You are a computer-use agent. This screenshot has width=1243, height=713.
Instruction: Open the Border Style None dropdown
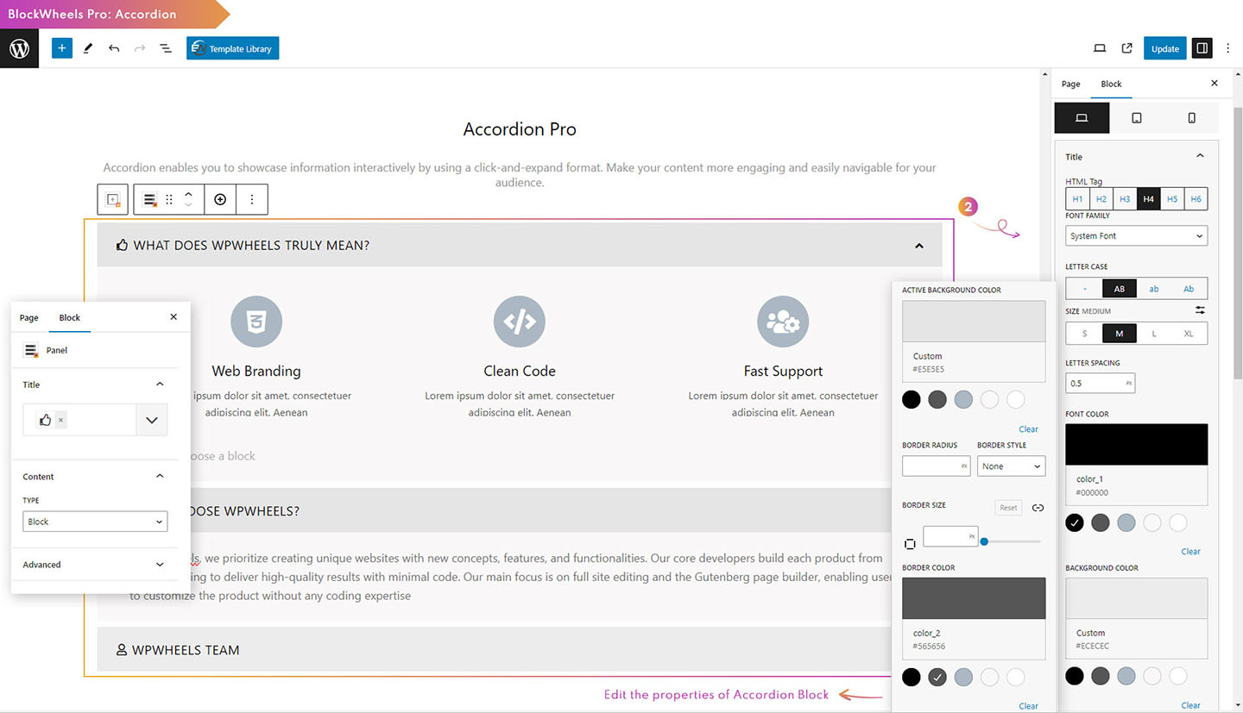pos(1011,466)
